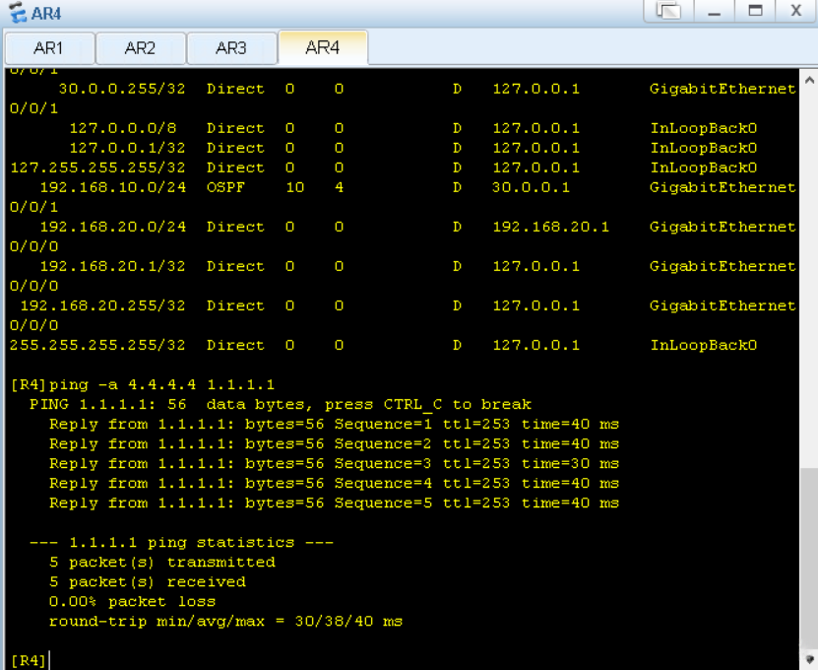Click the Sequence=2 reply line
Image resolution: width=818 pixels, height=670 pixels.
(334, 444)
